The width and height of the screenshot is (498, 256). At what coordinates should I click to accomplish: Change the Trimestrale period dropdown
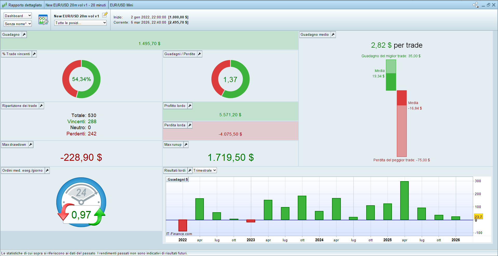(x=204, y=170)
